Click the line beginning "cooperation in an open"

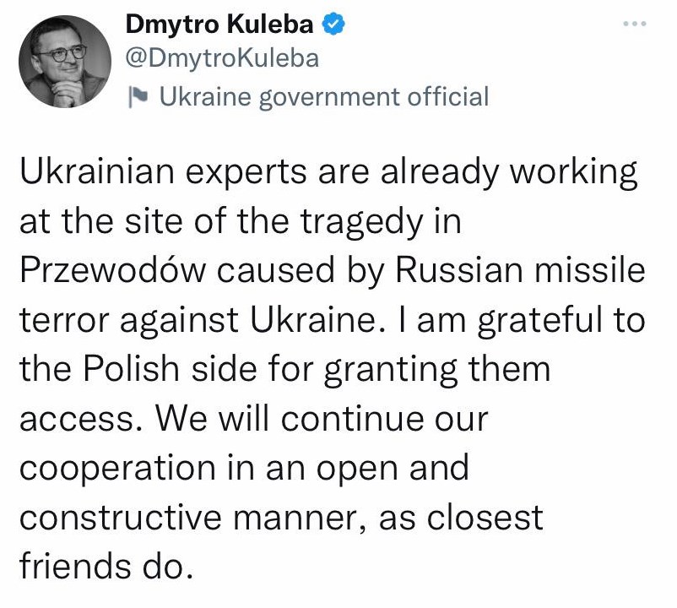(243, 467)
